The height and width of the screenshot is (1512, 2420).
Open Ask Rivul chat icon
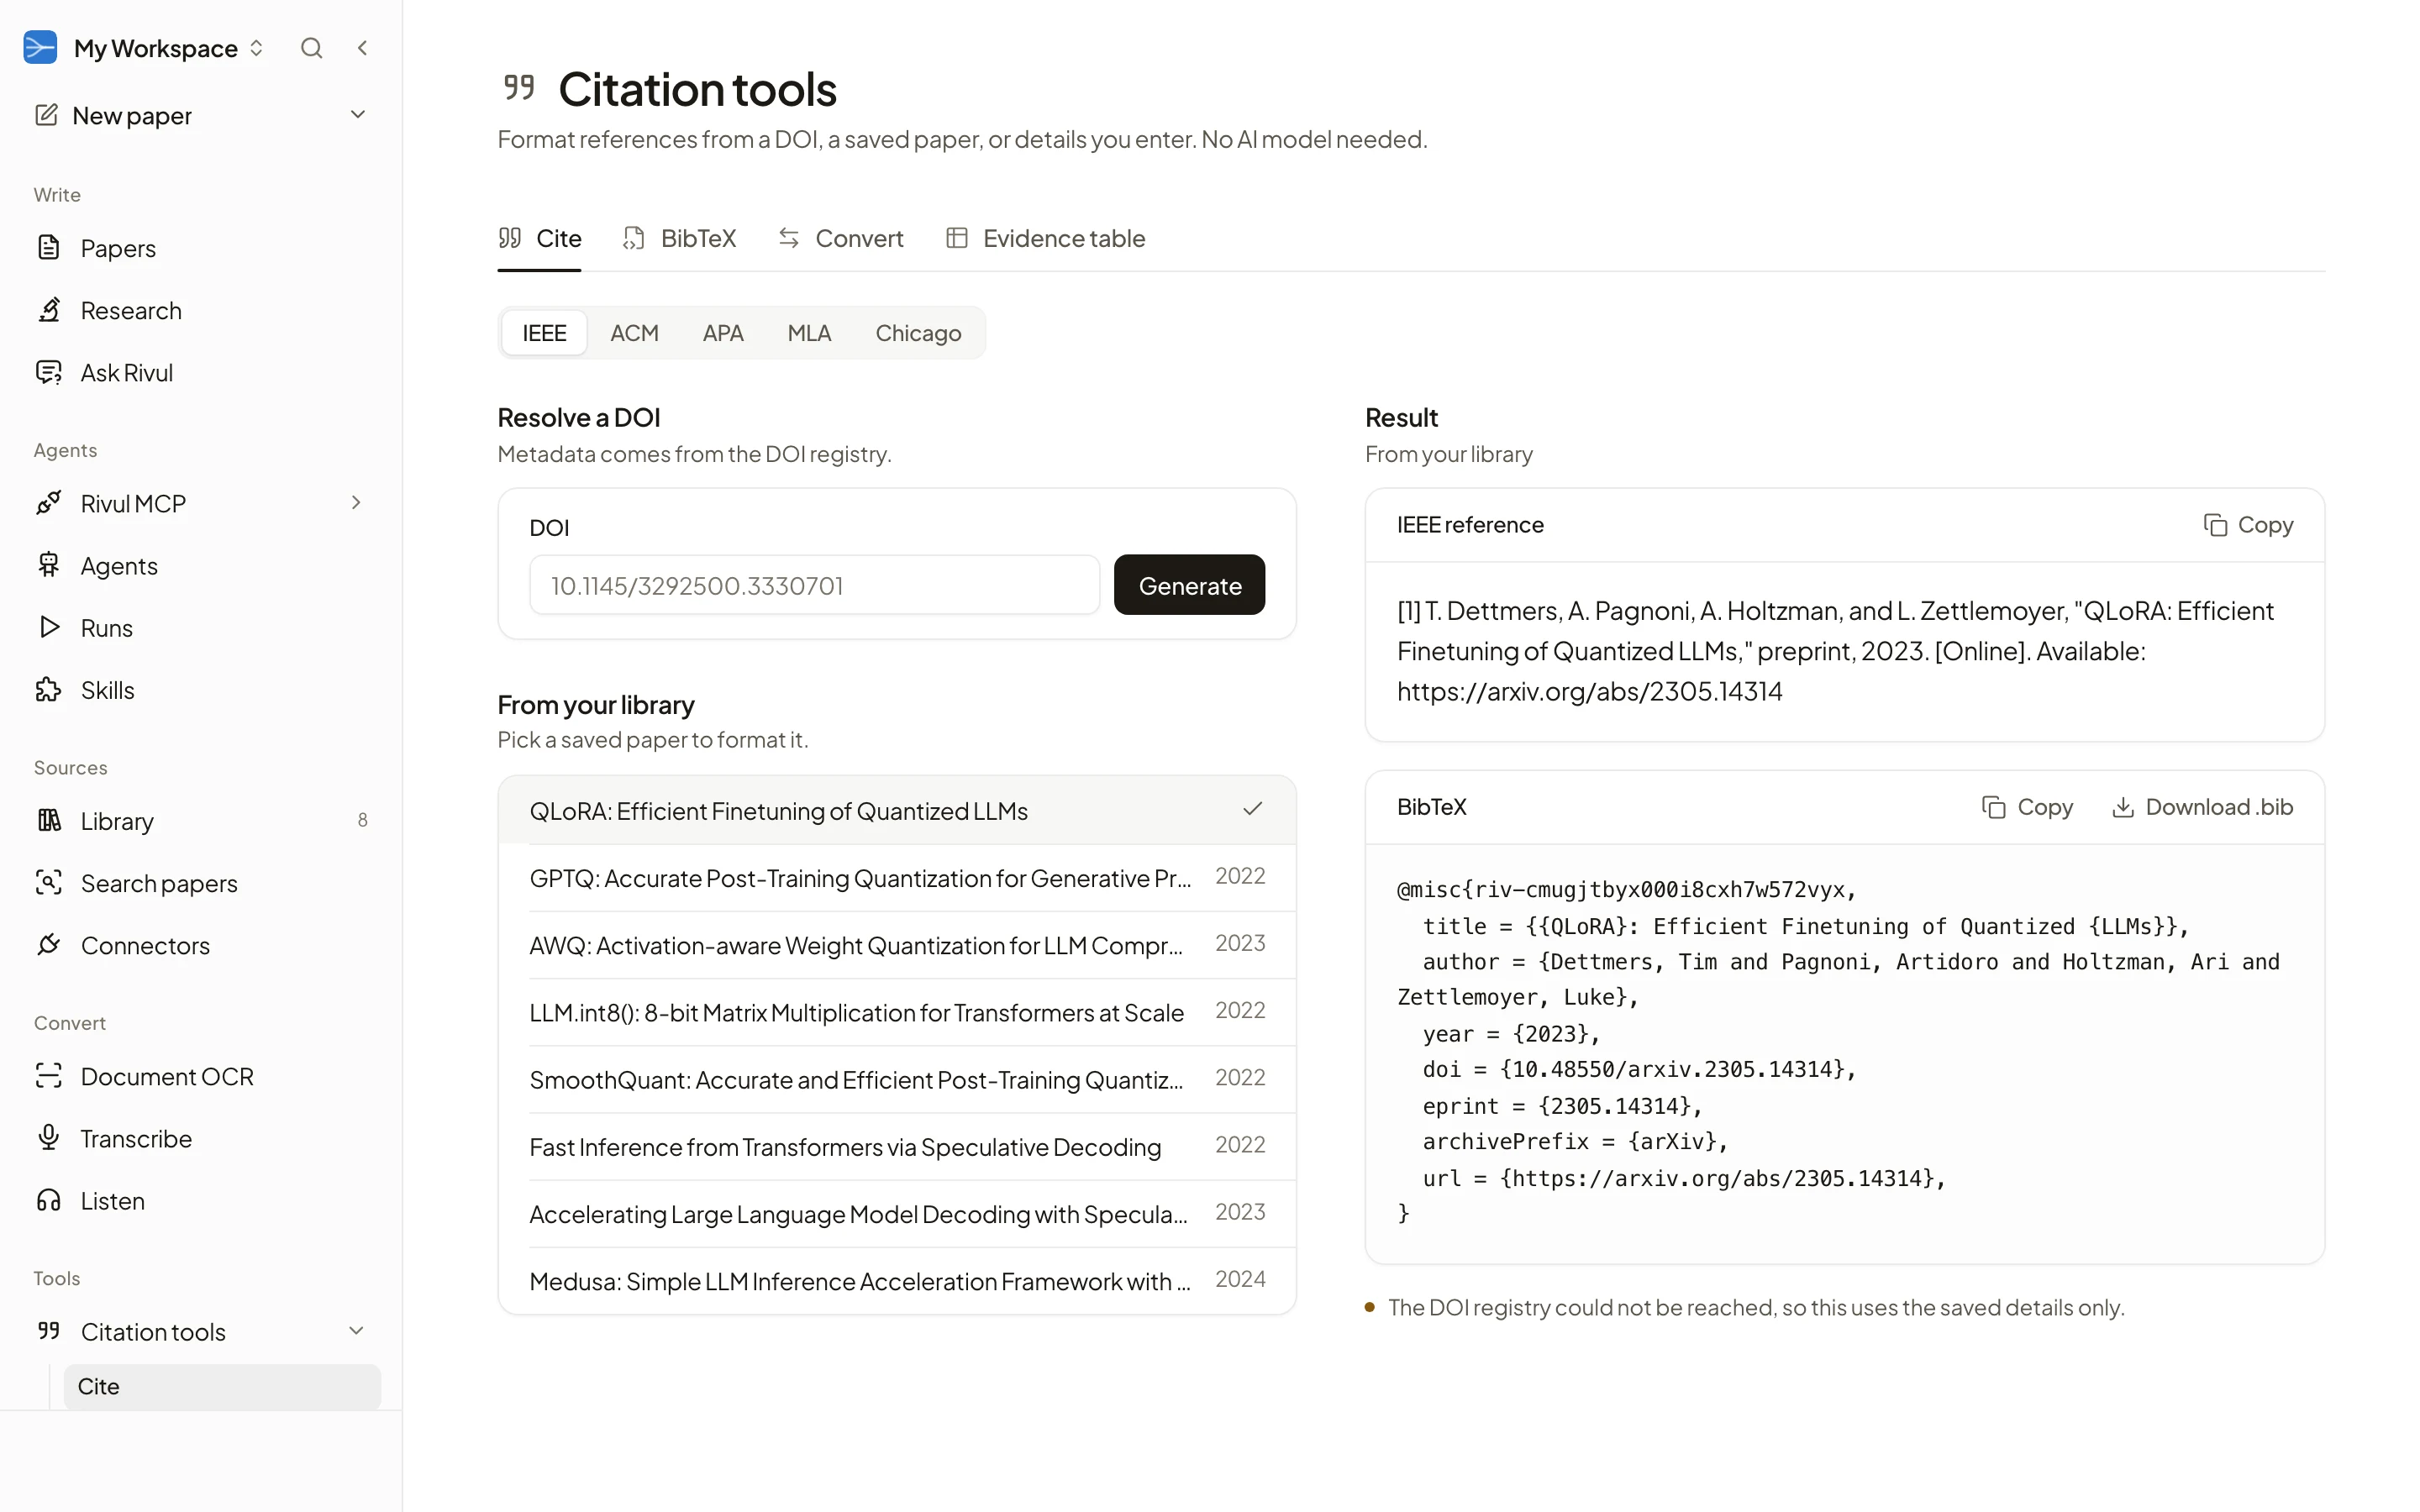(x=48, y=372)
